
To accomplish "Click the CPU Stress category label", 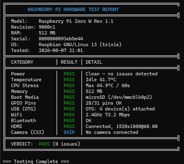I will point(25,86).
